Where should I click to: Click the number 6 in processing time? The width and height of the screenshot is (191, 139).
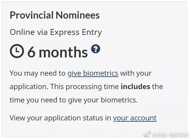tap(31, 52)
